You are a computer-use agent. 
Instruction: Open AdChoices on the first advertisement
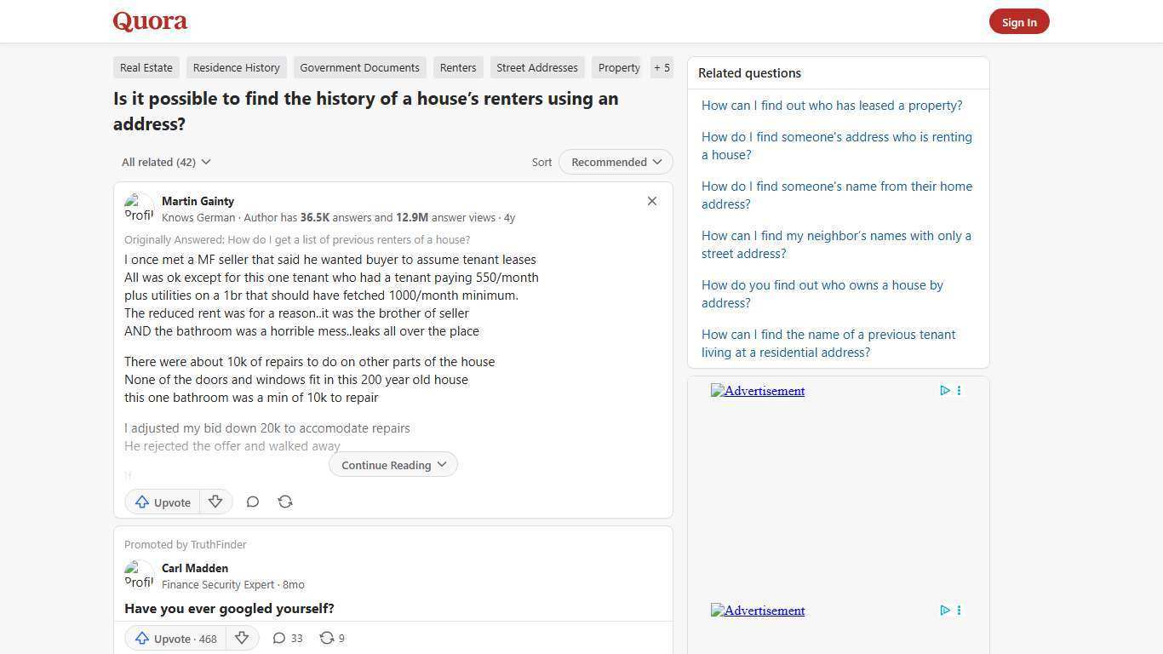coord(944,391)
